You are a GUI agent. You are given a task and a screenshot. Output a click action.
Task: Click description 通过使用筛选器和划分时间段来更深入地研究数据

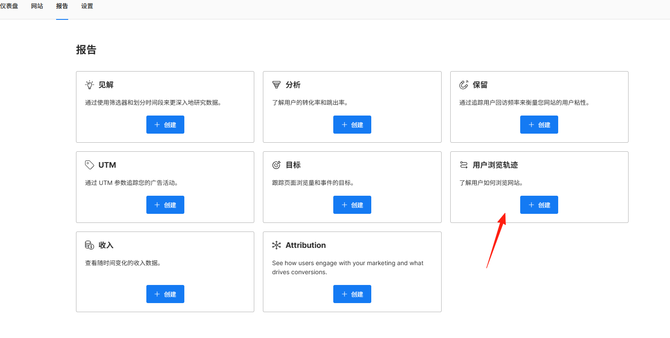click(153, 103)
